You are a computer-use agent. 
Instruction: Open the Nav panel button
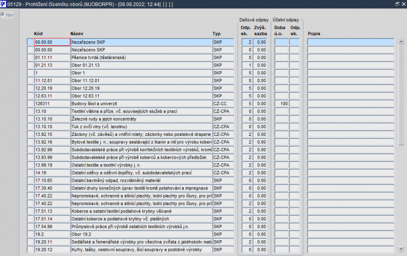7,15
